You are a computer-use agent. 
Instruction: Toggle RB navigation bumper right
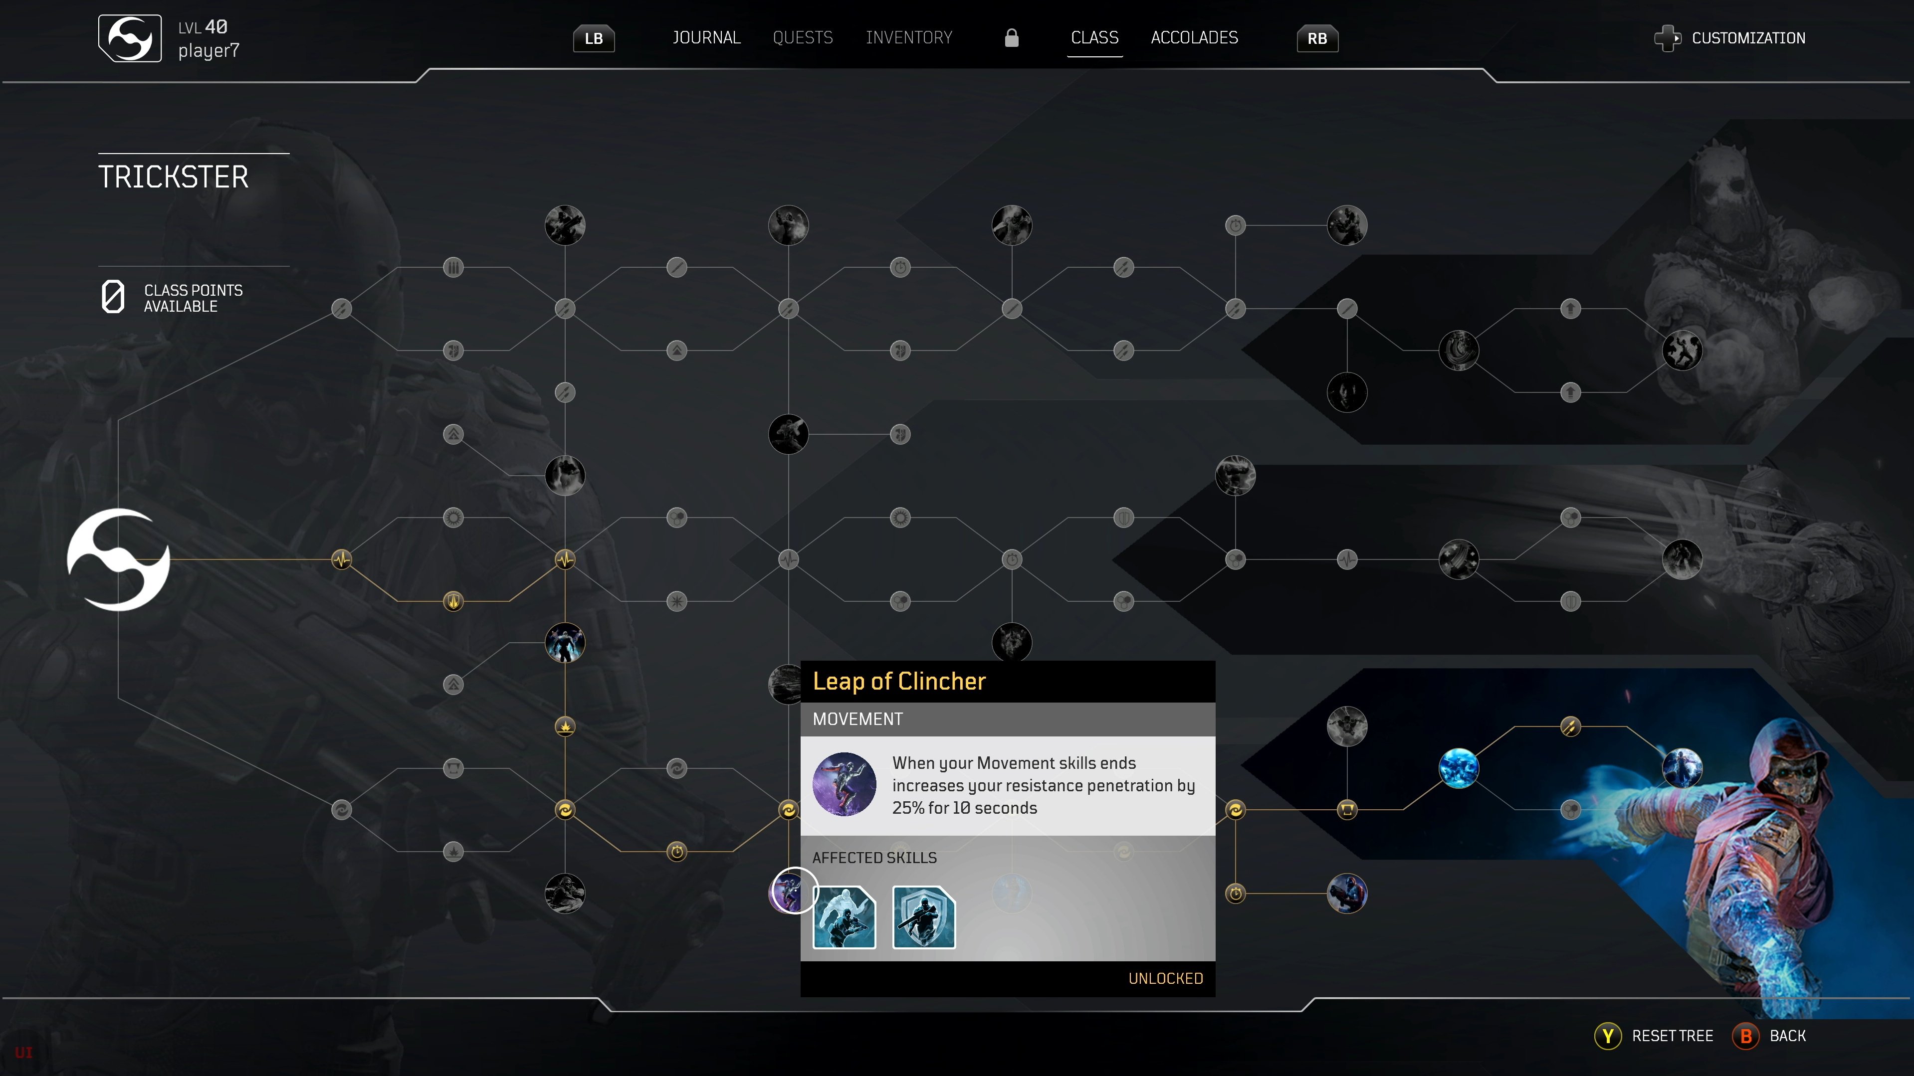point(1317,38)
